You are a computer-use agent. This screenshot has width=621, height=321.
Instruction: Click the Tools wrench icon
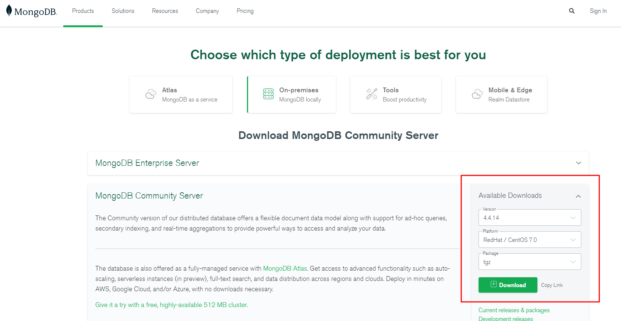[371, 94]
